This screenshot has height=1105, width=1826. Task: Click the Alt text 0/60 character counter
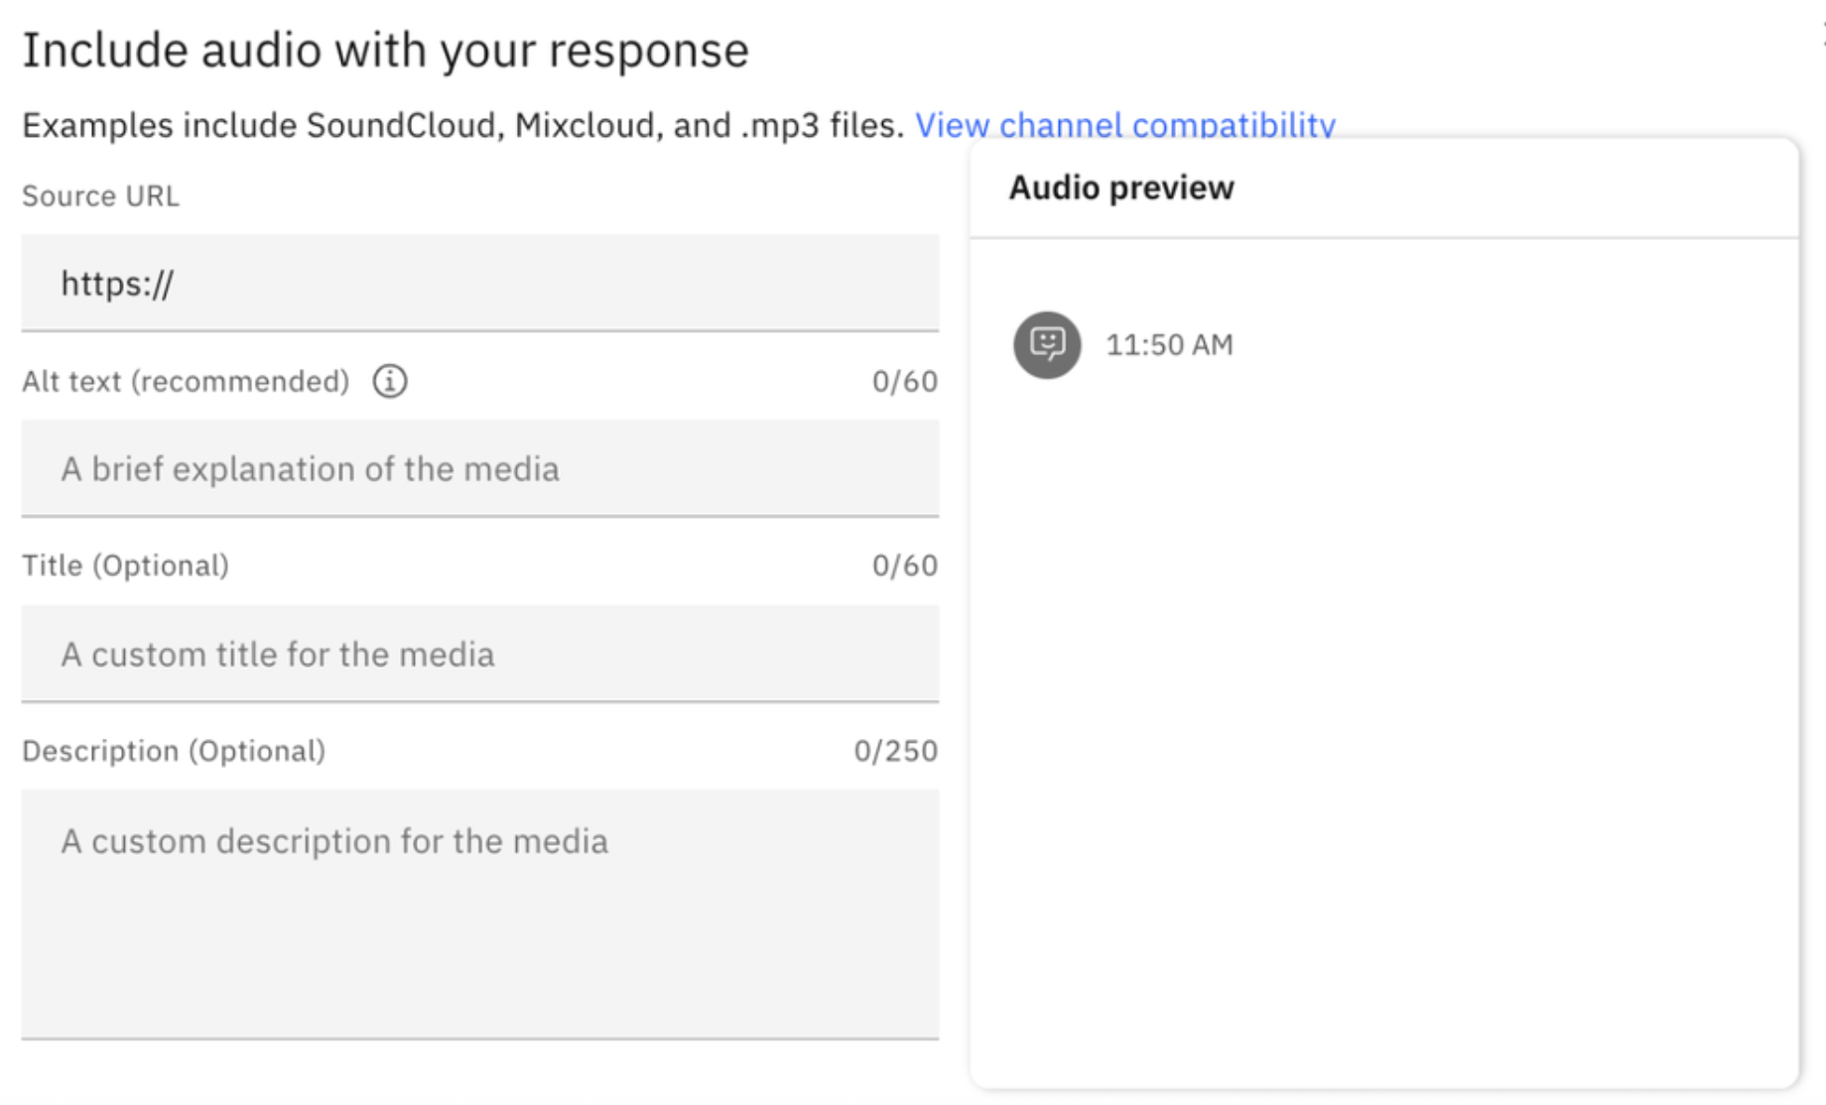(x=904, y=381)
